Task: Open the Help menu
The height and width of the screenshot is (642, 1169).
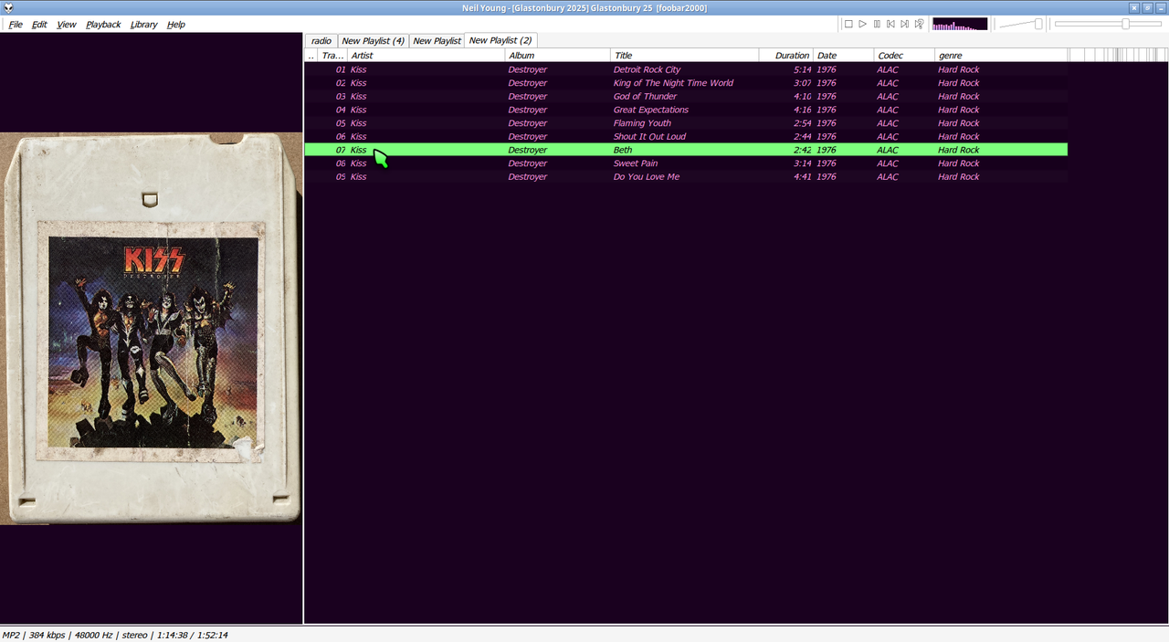Action: pyautogui.click(x=176, y=25)
